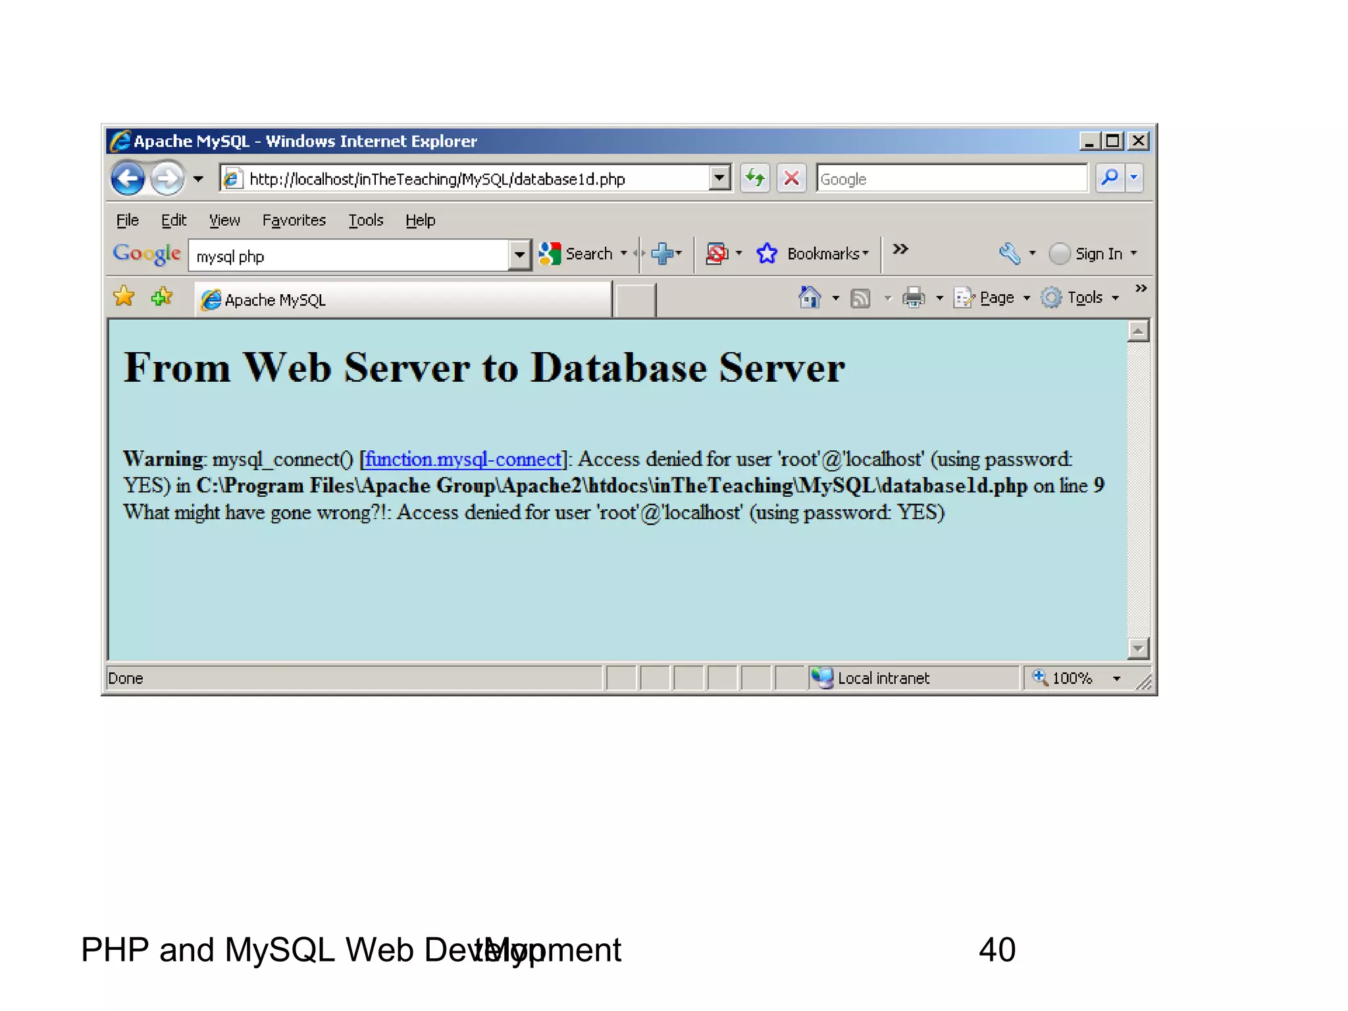The image size is (1348, 1011).
Task: Click the RSS feeds icon
Action: pyautogui.click(x=860, y=299)
